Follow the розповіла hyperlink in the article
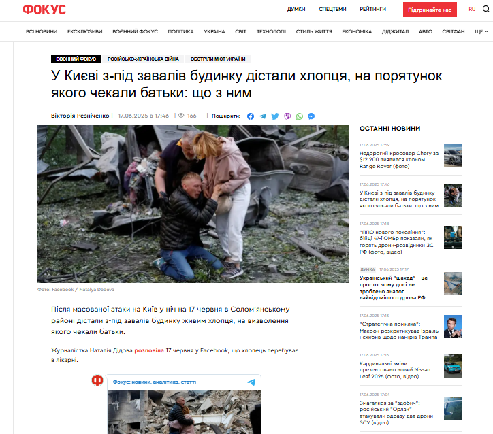The image size is (493, 434). point(149,350)
